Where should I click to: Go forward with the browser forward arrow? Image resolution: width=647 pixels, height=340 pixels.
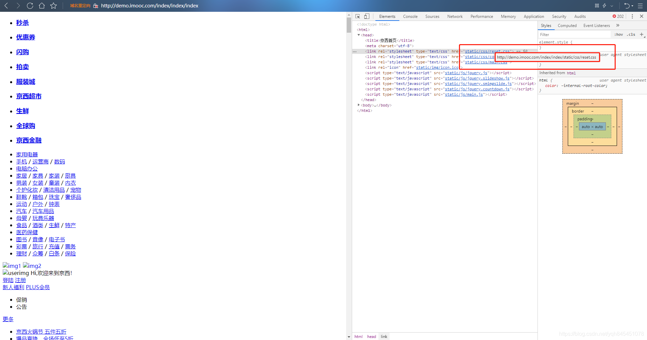pos(18,6)
